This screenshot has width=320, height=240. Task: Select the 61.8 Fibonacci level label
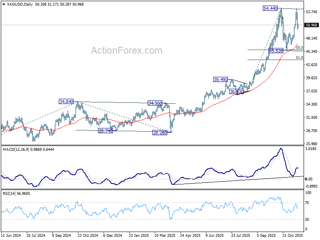coord(299,58)
